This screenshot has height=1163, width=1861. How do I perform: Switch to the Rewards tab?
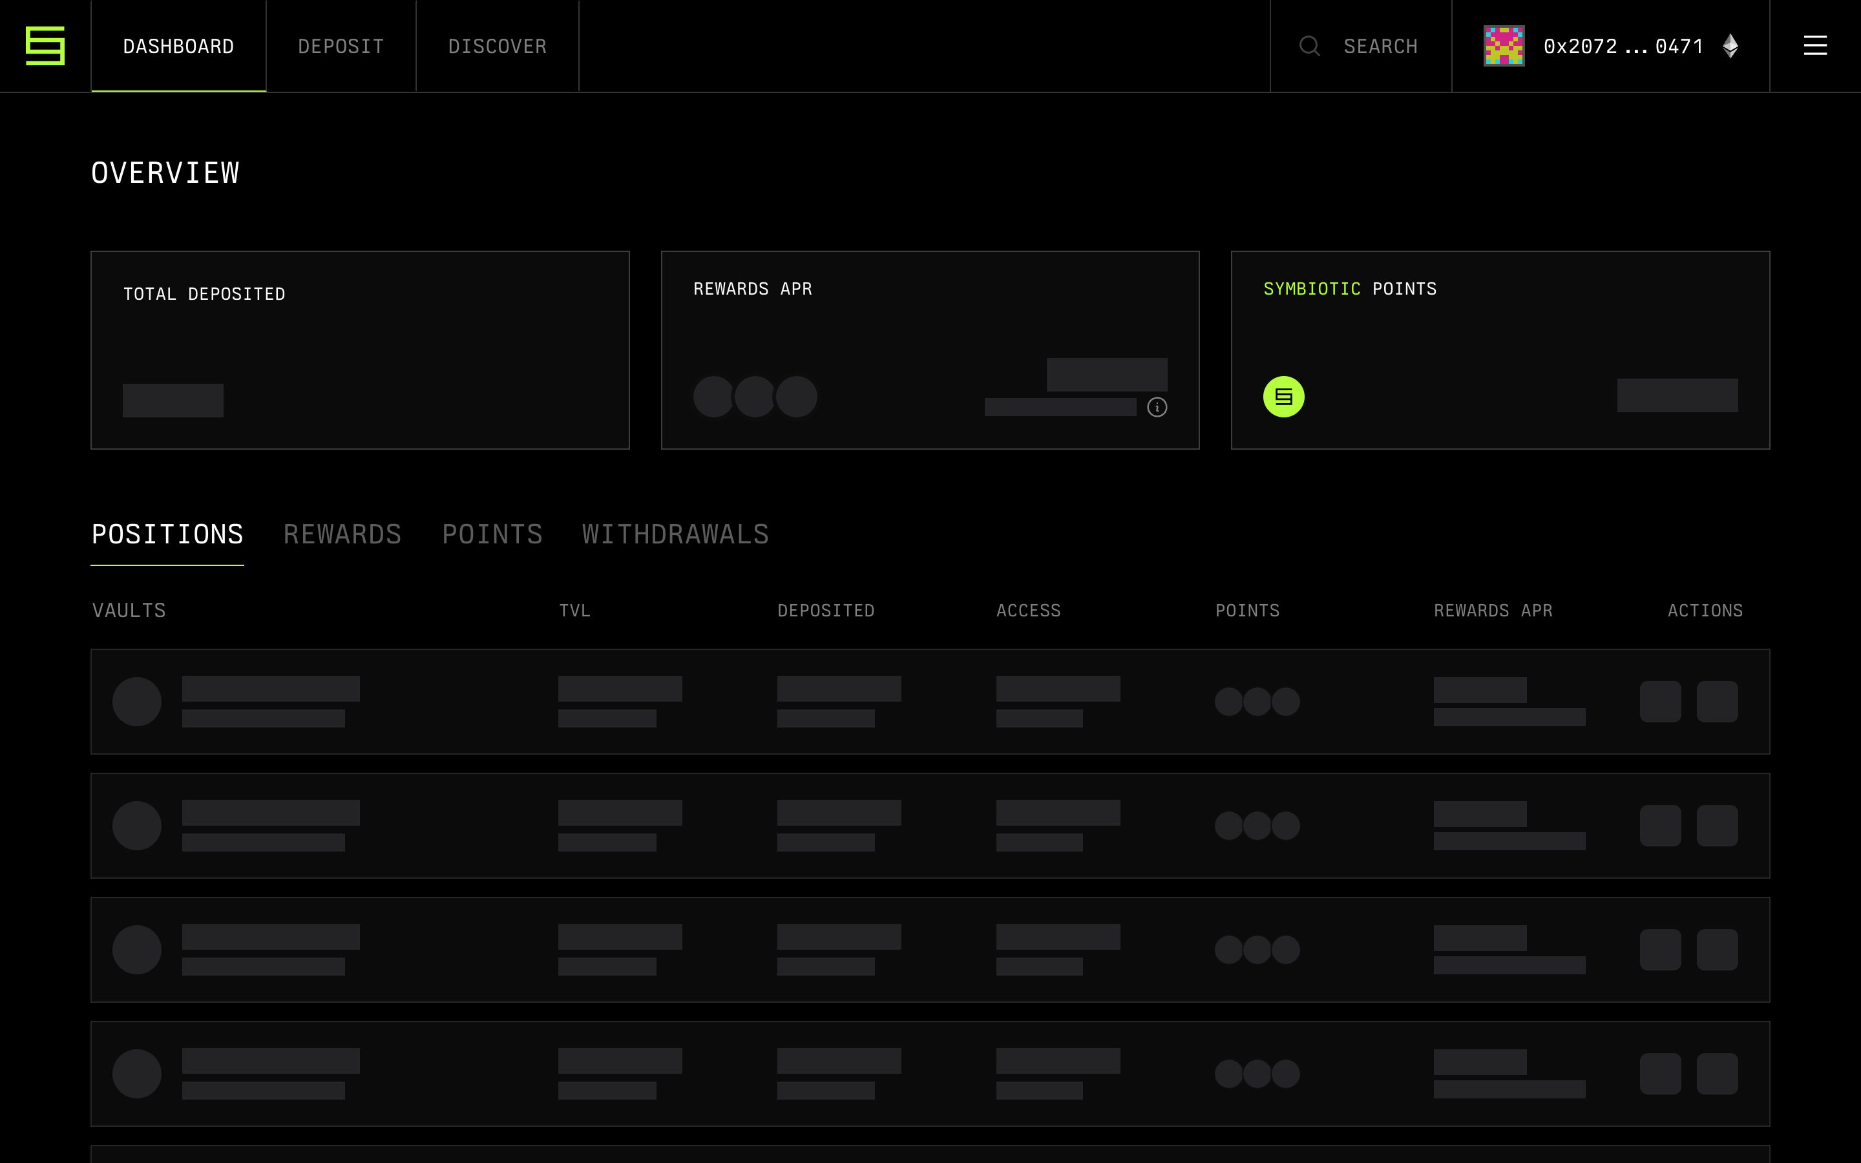[342, 534]
